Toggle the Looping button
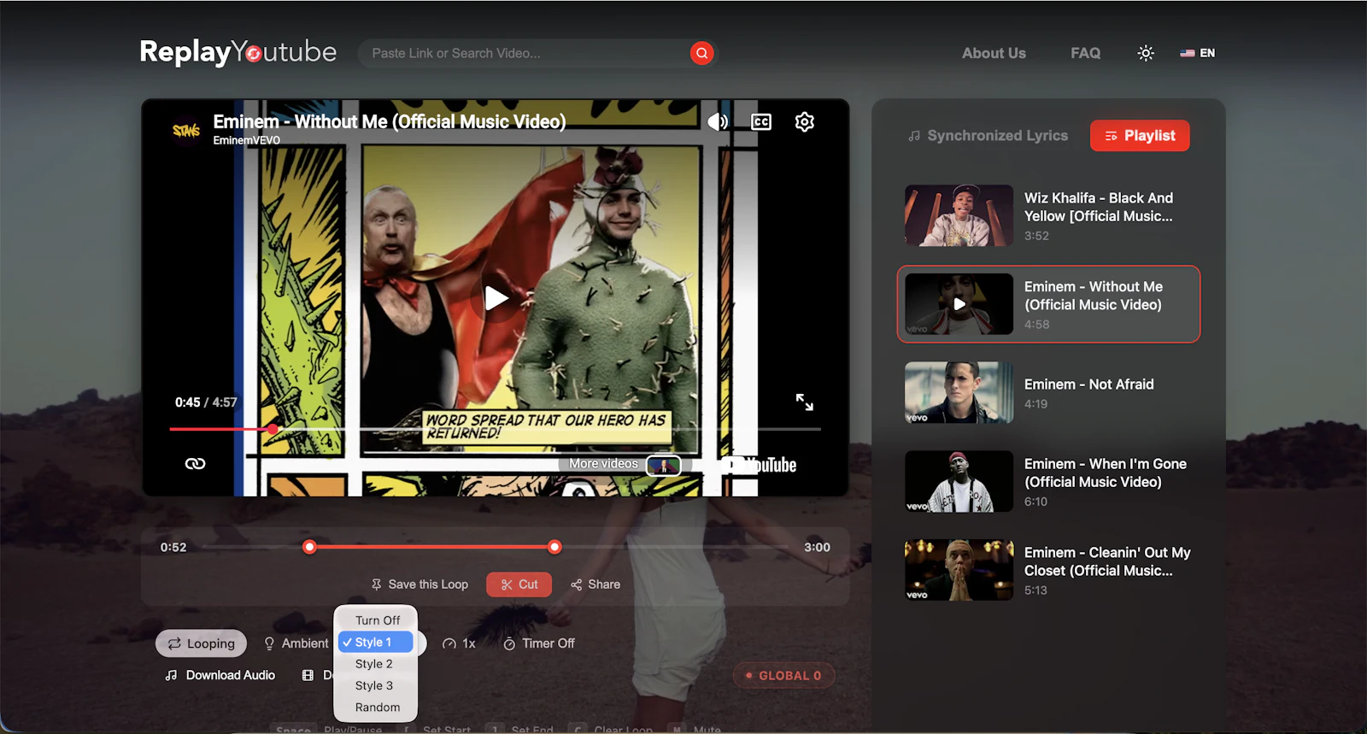 [x=201, y=643]
